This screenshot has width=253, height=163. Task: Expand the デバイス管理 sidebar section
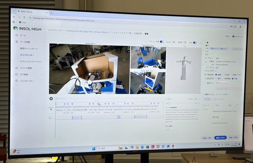click(42, 68)
